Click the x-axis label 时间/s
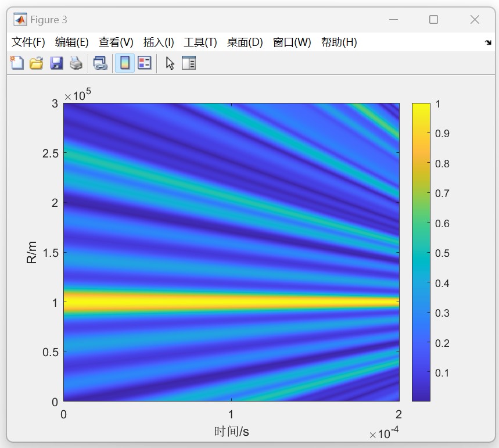This screenshot has width=499, height=448. pos(231,432)
